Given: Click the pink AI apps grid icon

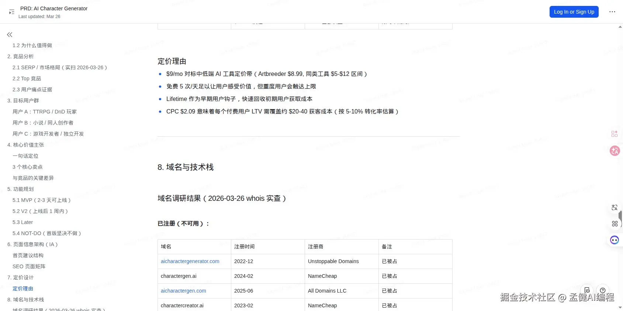Looking at the screenshot, I should click(615, 134).
